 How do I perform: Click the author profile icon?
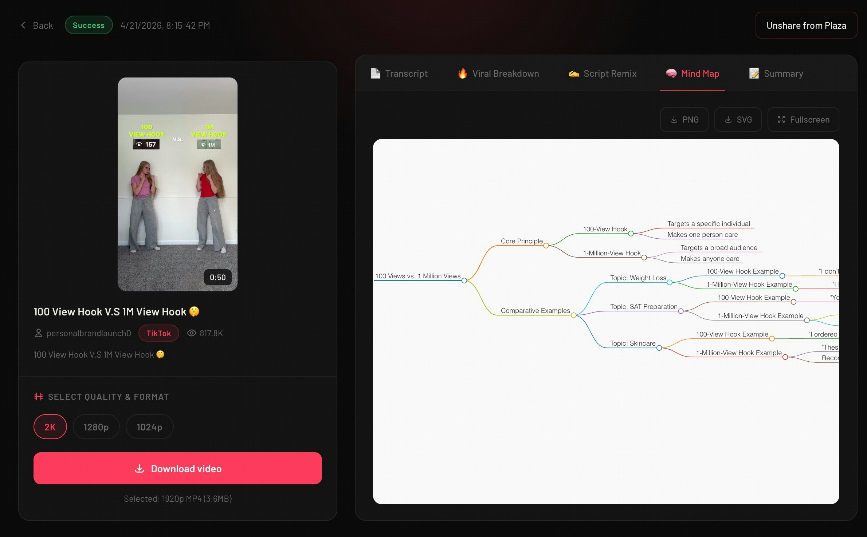38,333
